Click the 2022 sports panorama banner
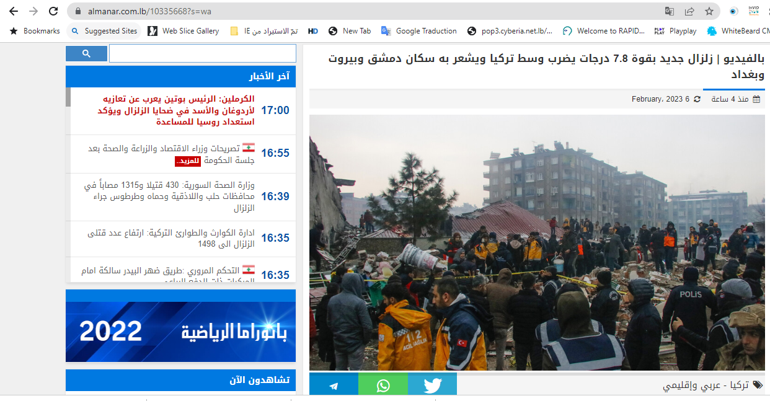Viewport: 770px width, 401px height. (x=180, y=332)
